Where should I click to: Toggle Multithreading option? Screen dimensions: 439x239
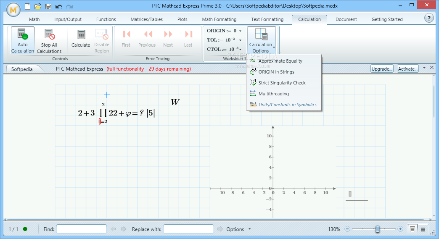coord(284,94)
